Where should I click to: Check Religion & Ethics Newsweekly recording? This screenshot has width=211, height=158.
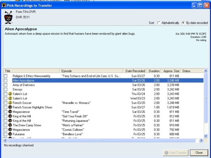coord(5,76)
